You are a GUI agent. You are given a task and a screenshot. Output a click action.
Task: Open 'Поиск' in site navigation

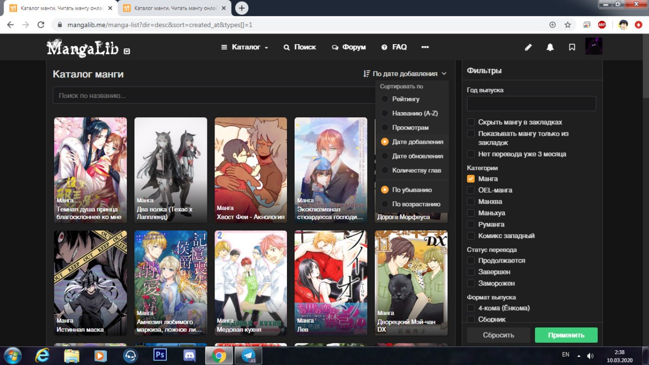[x=300, y=47]
